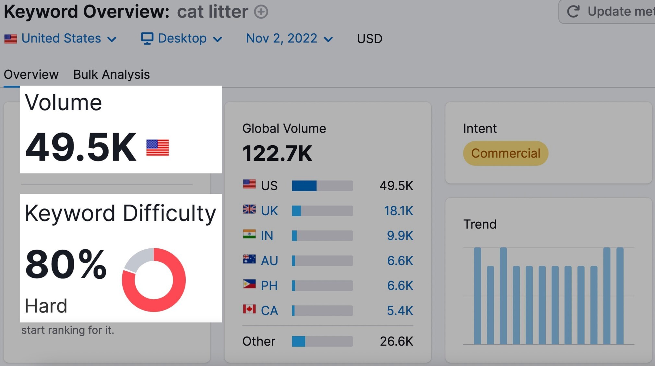Click the plus icon beside cat litter
The width and height of the screenshot is (655, 366).
(261, 12)
